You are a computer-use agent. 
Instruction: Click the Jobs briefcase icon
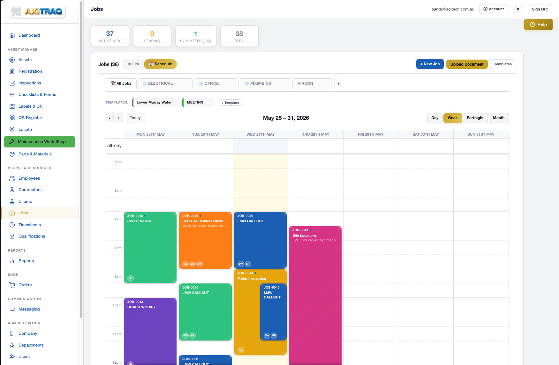[x=12, y=213]
